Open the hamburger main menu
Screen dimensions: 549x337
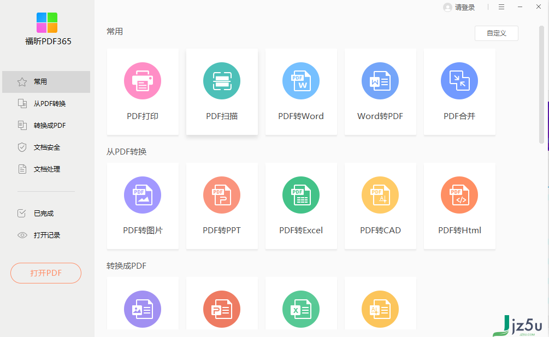coord(501,7)
